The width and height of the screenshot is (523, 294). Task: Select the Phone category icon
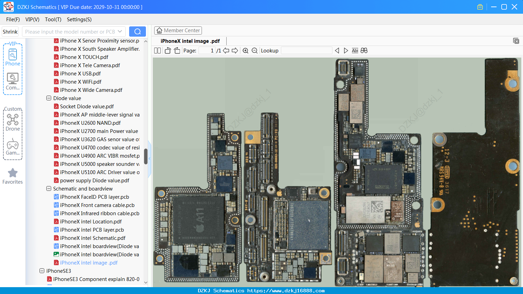coord(13,57)
